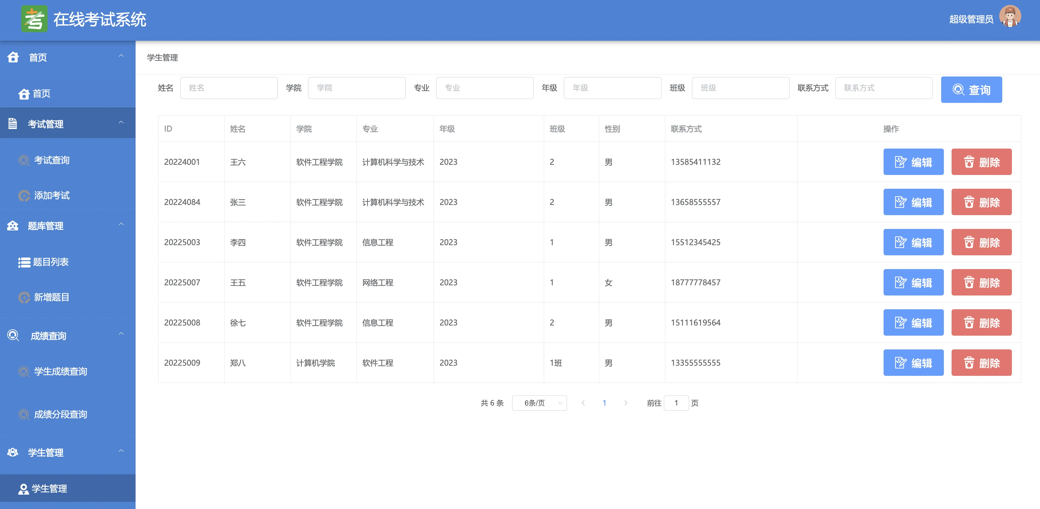Collapse the 题库管理 section arrow
Viewport: 1040px width, 509px height.
tap(121, 224)
